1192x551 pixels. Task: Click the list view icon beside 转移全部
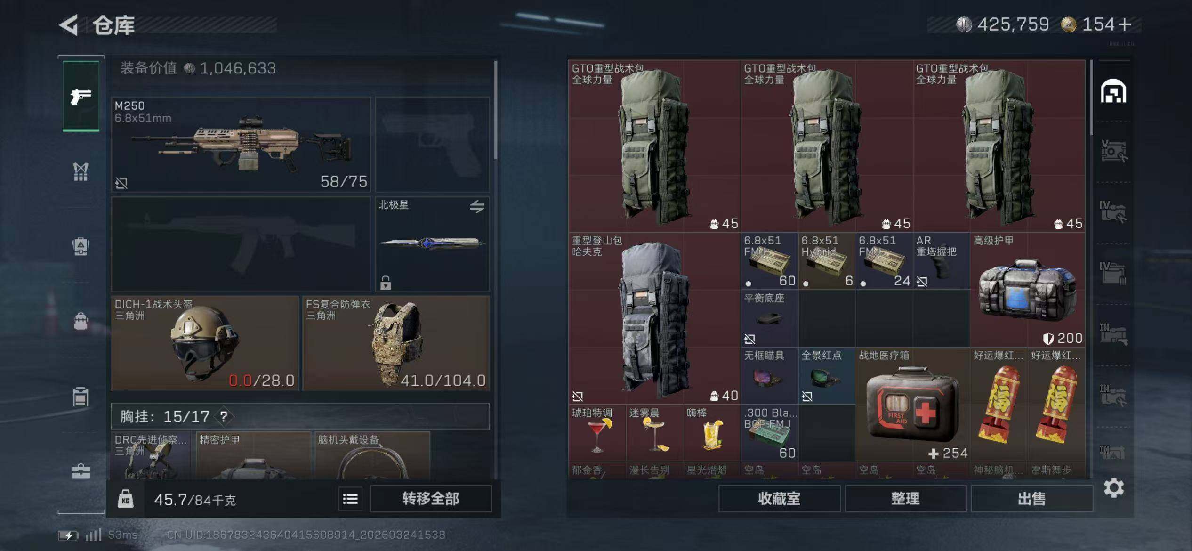click(350, 499)
